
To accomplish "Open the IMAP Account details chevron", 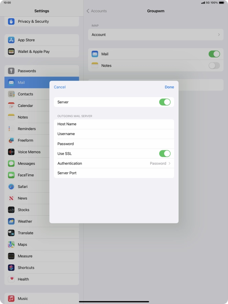I will [219, 35].
